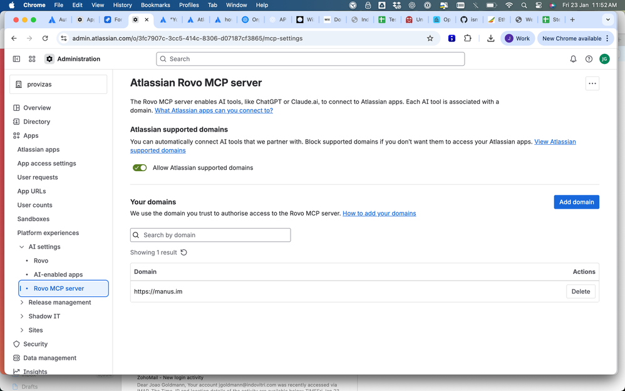Delete the https://manus.im domain

(581, 291)
